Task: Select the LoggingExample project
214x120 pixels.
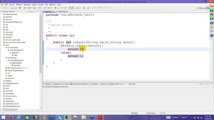Action: coord(12,83)
